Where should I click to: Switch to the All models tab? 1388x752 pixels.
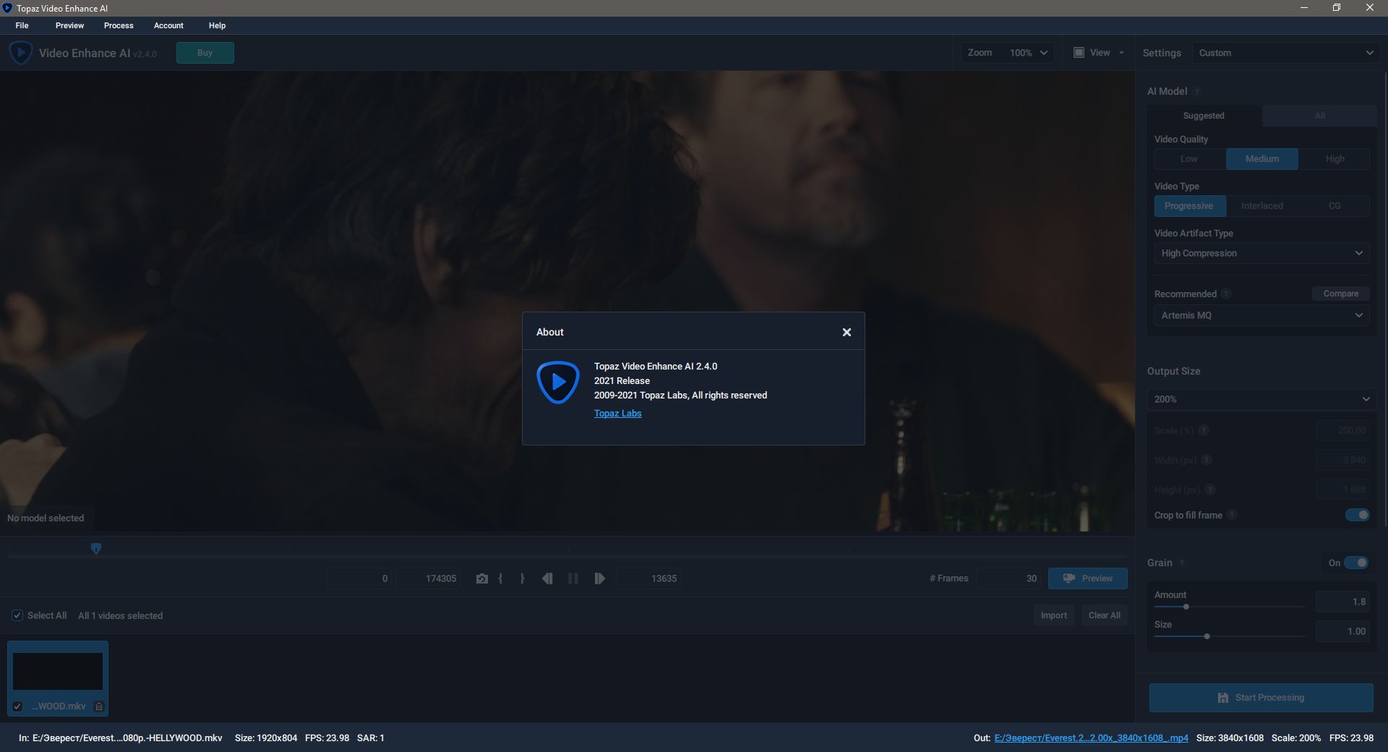1319,116
